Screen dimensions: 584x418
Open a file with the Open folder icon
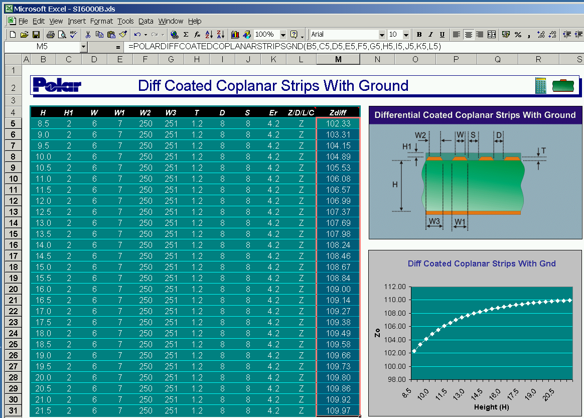pos(24,35)
